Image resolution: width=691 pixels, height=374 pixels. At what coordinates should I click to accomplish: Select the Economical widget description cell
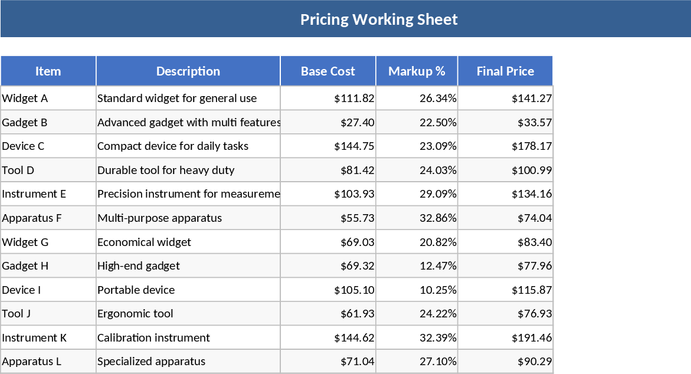coord(188,242)
